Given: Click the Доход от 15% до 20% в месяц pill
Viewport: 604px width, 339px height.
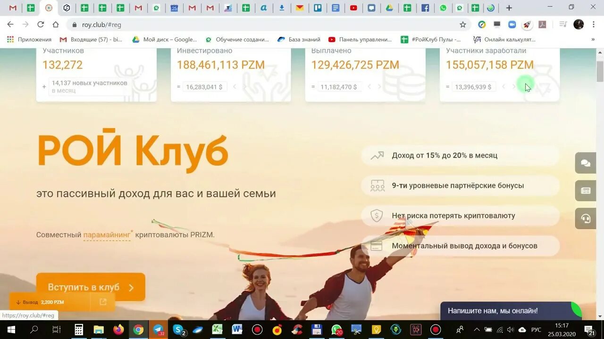Looking at the screenshot, I should tap(461, 155).
